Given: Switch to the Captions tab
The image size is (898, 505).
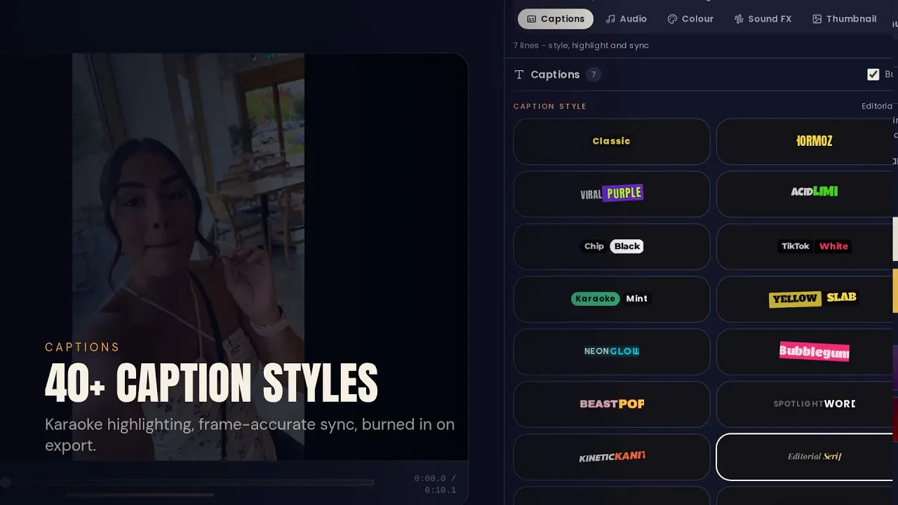Looking at the screenshot, I should (x=556, y=19).
